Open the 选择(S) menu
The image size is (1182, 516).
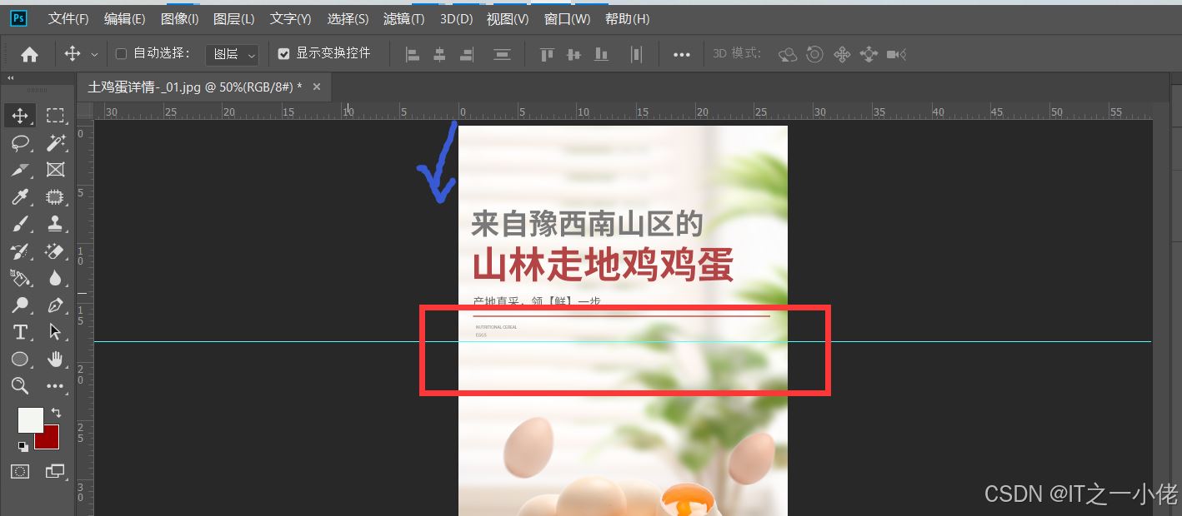(x=348, y=18)
